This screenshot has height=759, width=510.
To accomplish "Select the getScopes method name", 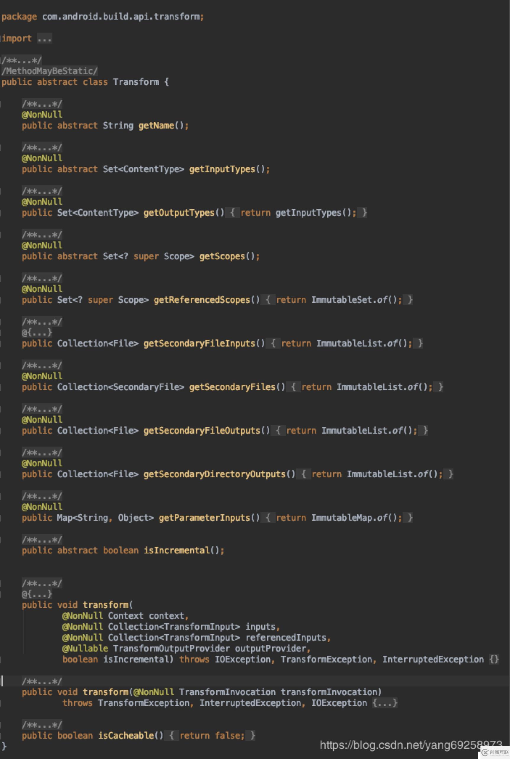I will coord(222,256).
